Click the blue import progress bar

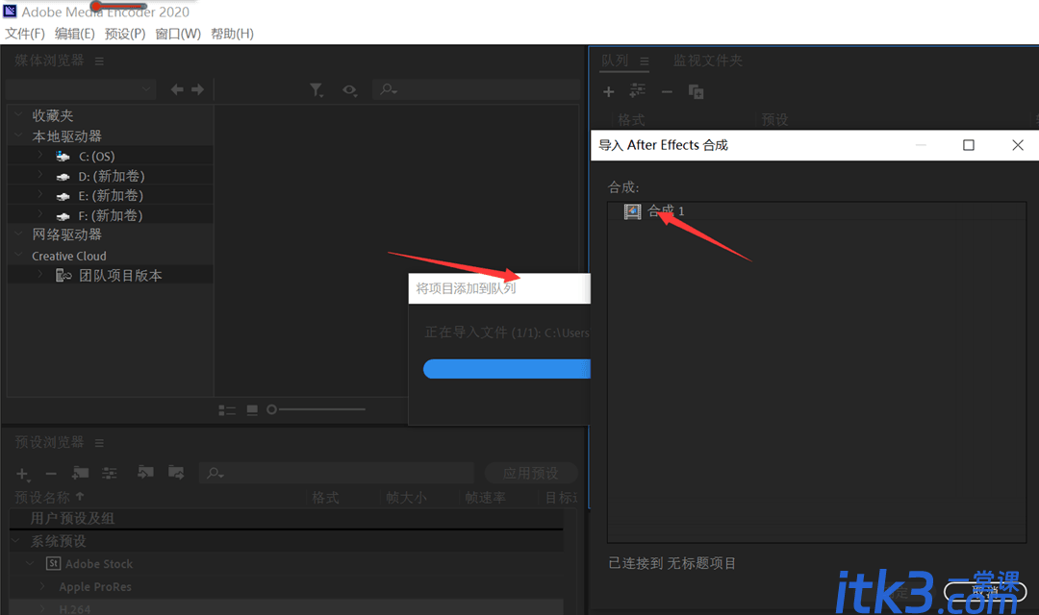507,369
